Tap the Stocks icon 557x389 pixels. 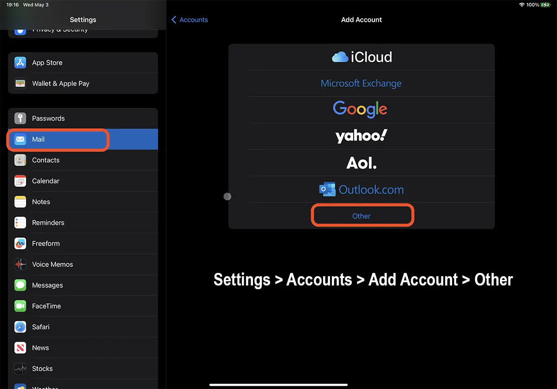pyautogui.click(x=20, y=369)
